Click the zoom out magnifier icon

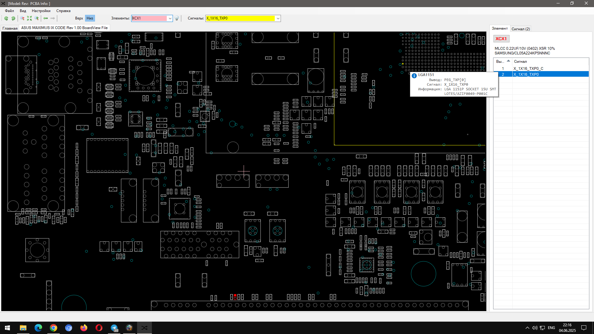pos(22,18)
